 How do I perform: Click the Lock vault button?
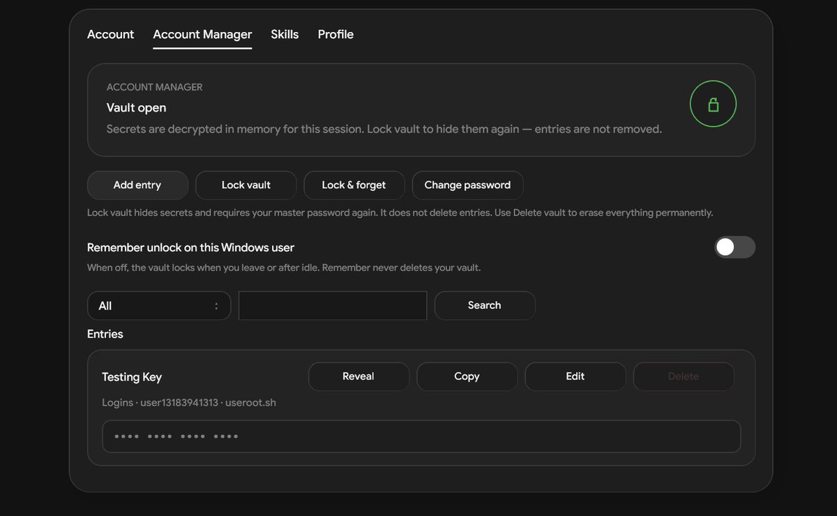[x=246, y=185]
